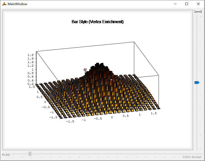Click the maximize button on the title bar
Screen dimensions: 205x161
pyautogui.click(x=187, y=4)
